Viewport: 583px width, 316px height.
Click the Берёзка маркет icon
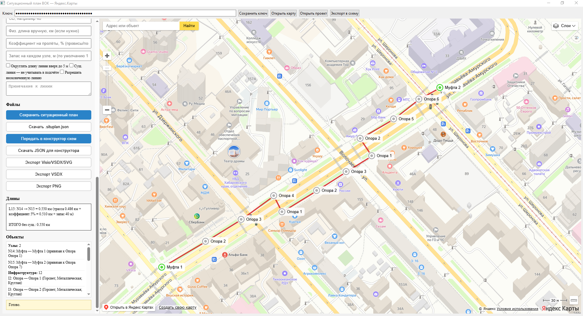129,60
